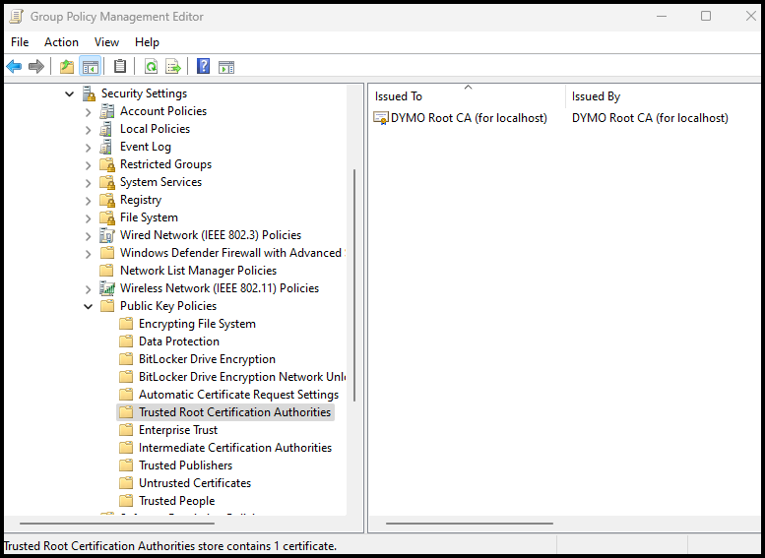Expand the Account Policies node
Viewport: 765px width, 558px height.
tap(89, 112)
